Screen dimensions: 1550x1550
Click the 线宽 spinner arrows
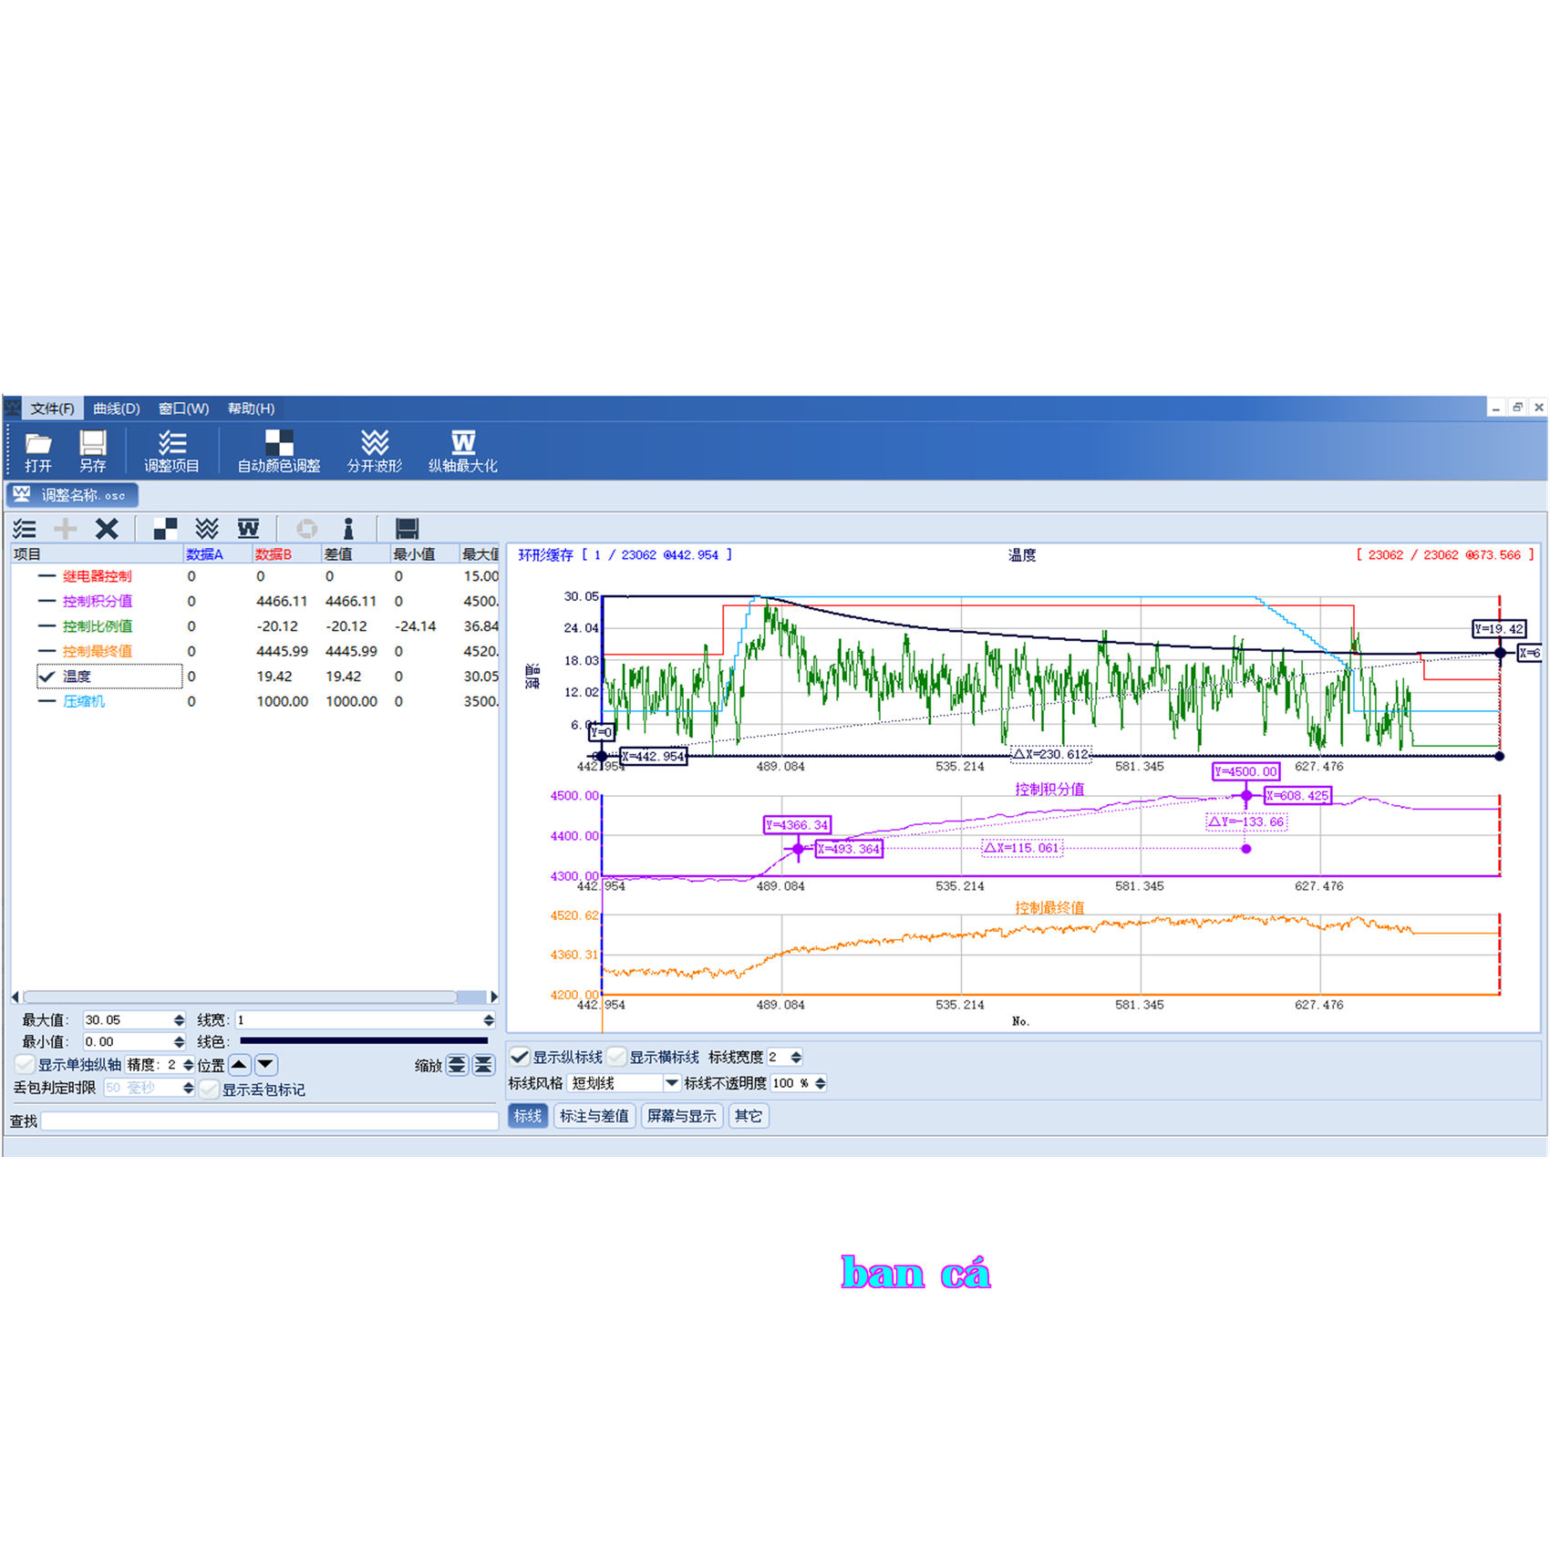pyautogui.click(x=489, y=1020)
